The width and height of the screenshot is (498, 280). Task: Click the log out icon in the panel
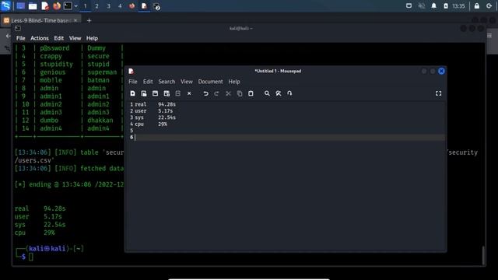point(489,6)
